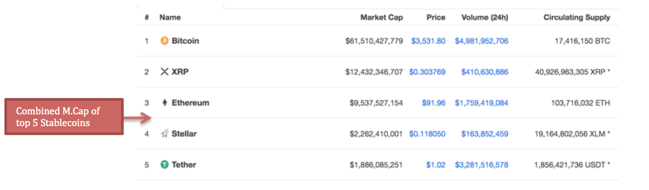Click the Ethereum diamond icon
Image resolution: width=649 pixels, height=190 pixels.
[165, 103]
